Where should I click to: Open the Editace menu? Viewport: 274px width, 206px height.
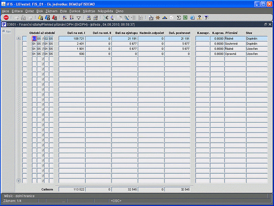click(x=17, y=11)
